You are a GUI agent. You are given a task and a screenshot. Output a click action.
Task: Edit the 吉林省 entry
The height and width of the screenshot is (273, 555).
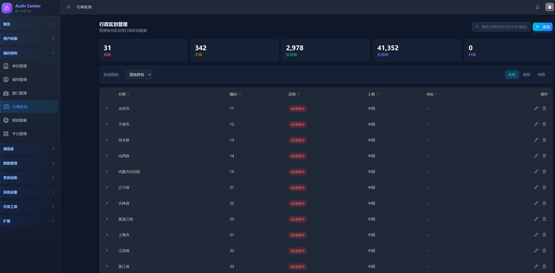(536, 203)
